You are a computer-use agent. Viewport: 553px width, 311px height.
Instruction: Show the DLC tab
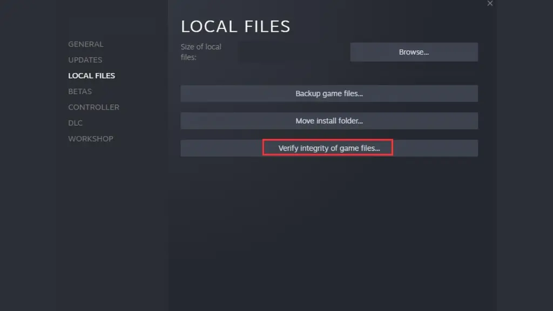(75, 123)
